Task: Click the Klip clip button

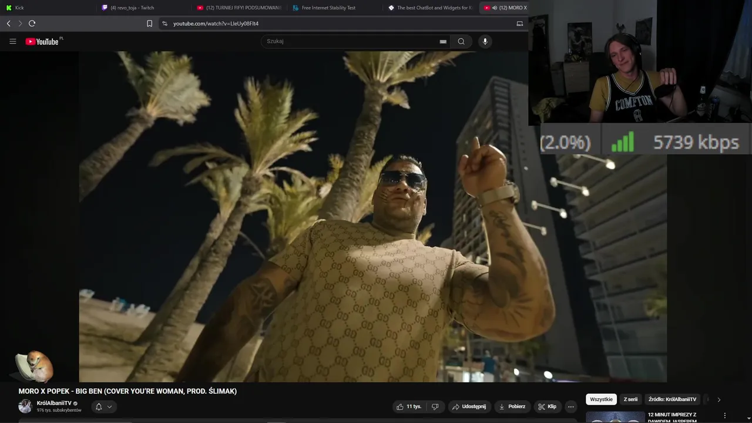Action: [547, 407]
